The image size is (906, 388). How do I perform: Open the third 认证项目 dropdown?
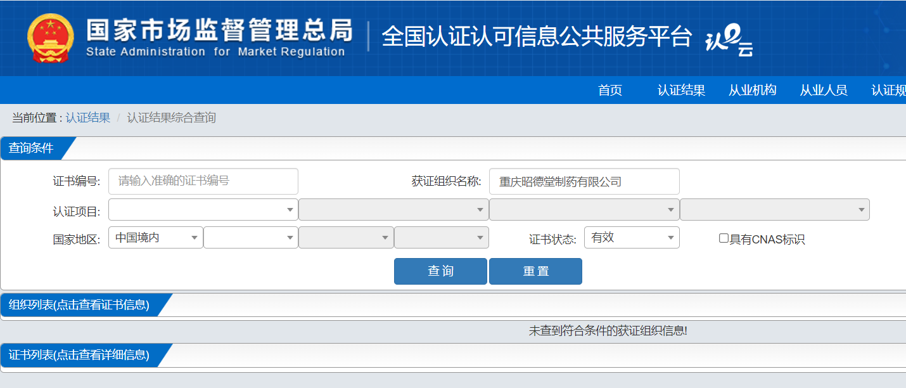(584, 209)
